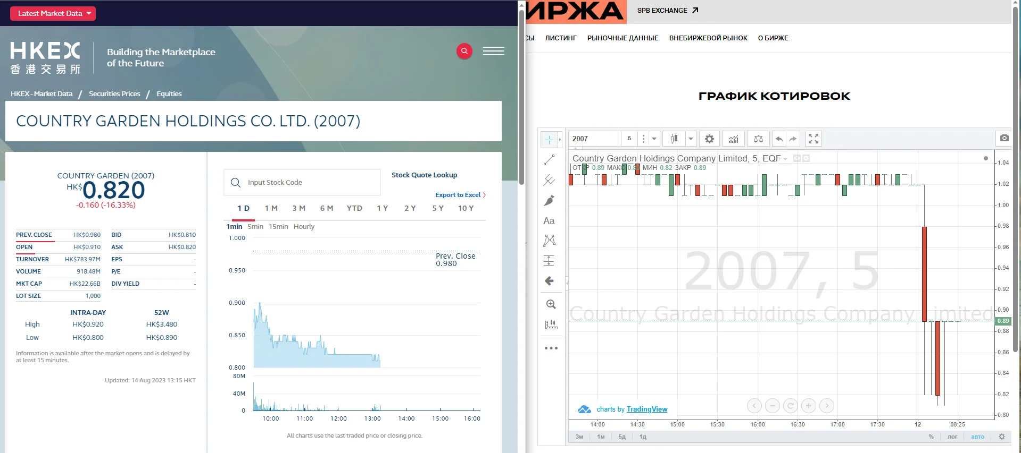Click the zoom-in magnifier tool
The height and width of the screenshot is (453, 1021).
tap(551, 304)
